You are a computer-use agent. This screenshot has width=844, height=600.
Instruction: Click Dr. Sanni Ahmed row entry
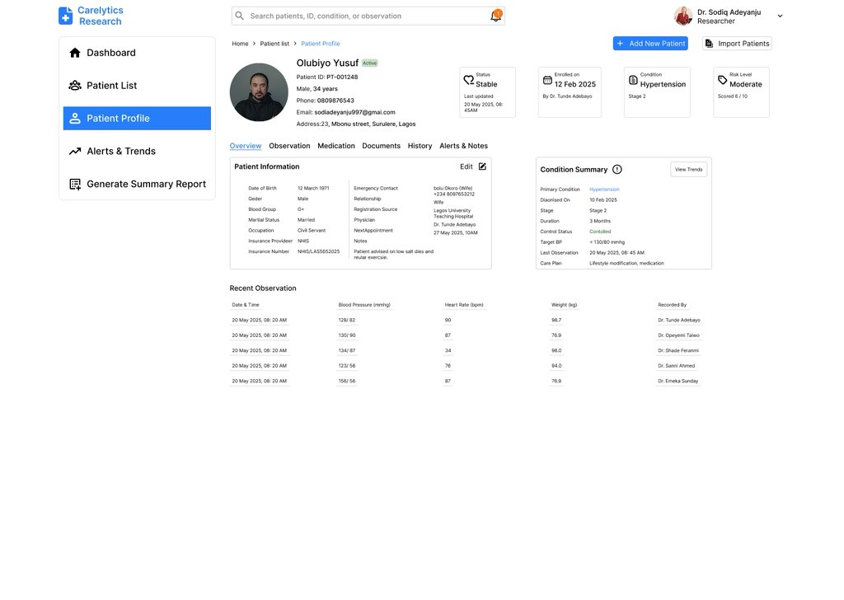coord(677,366)
